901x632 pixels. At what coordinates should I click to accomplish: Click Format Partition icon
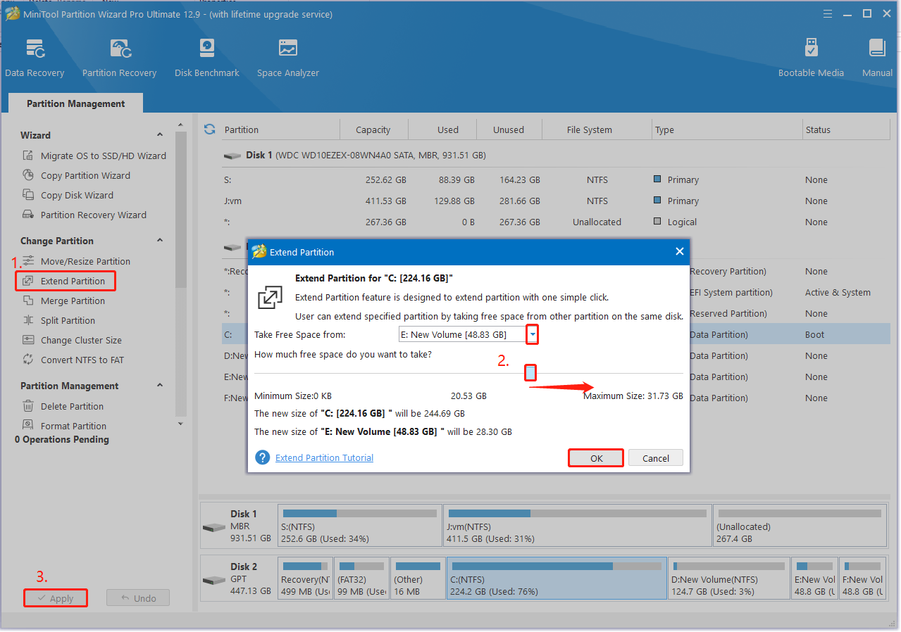click(28, 425)
